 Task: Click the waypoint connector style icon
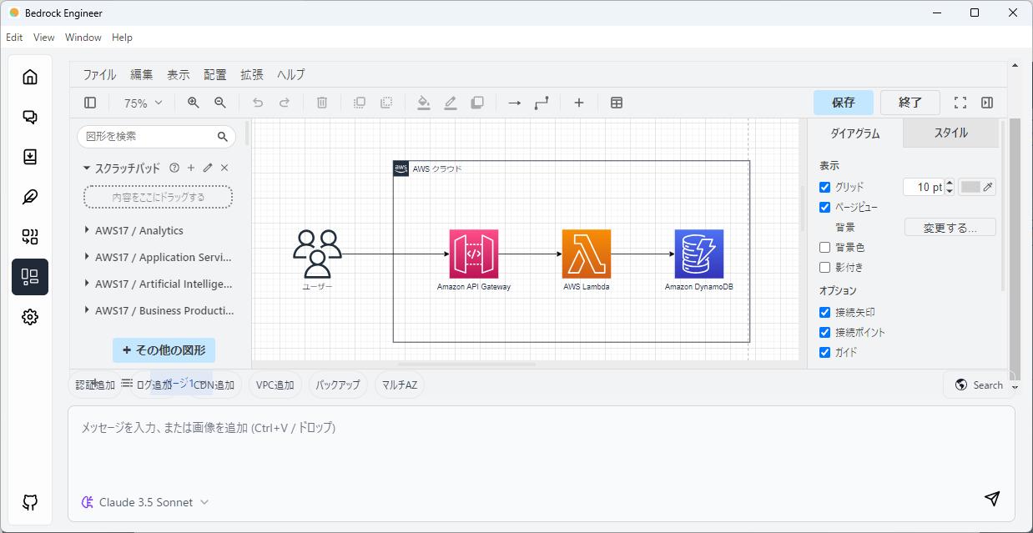(542, 103)
